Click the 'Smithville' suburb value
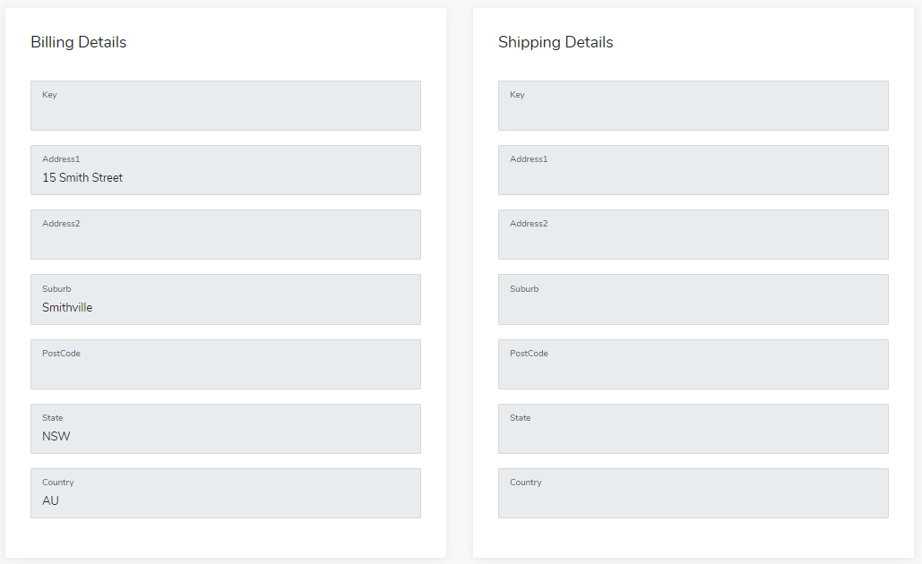 67,307
